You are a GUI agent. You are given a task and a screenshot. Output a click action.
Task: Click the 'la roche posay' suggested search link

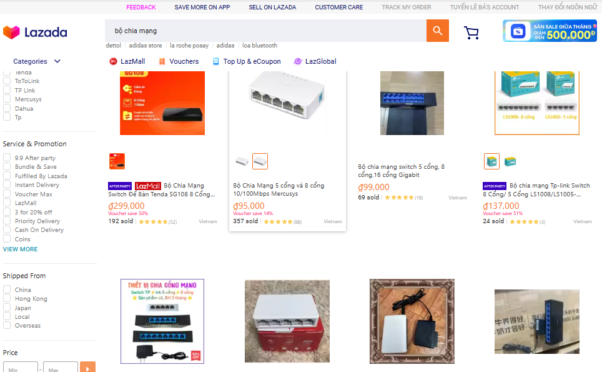tap(189, 46)
